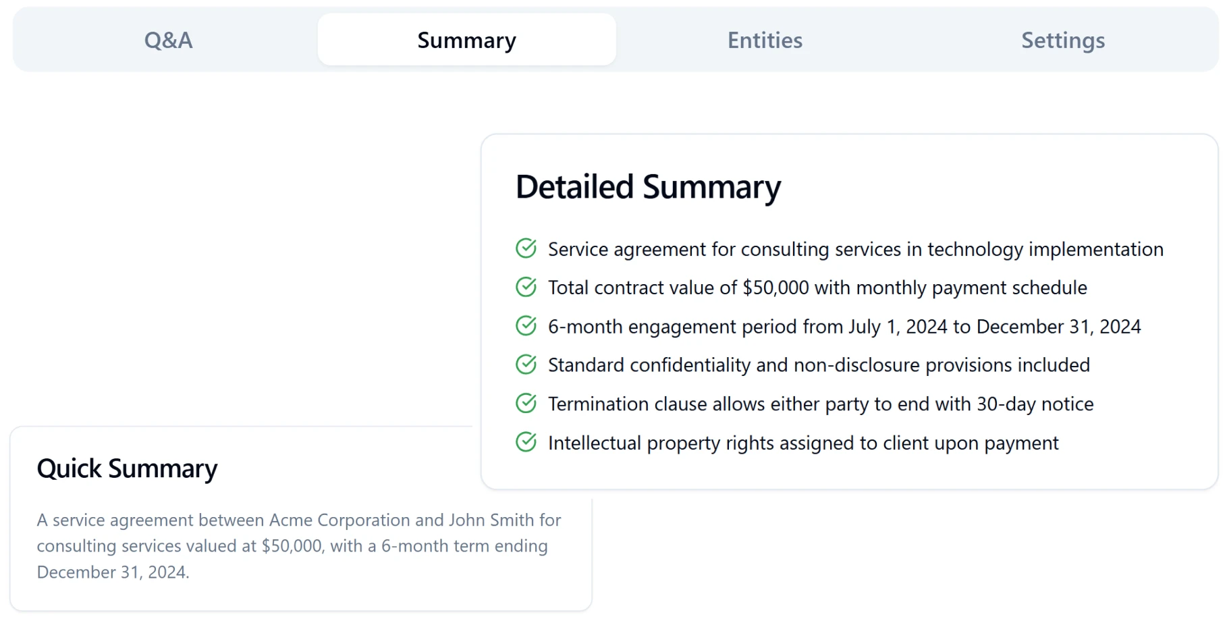
Task: Click the Quick Summary paragraph text
Action: tap(299, 546)
